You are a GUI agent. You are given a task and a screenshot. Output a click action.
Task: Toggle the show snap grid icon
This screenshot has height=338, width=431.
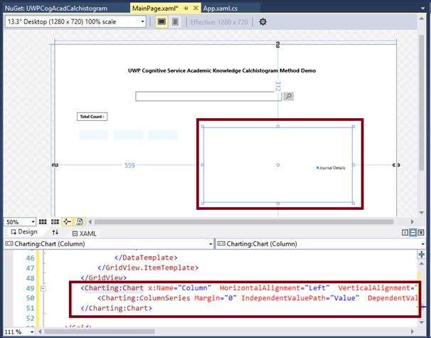click(x=43, y=222)
